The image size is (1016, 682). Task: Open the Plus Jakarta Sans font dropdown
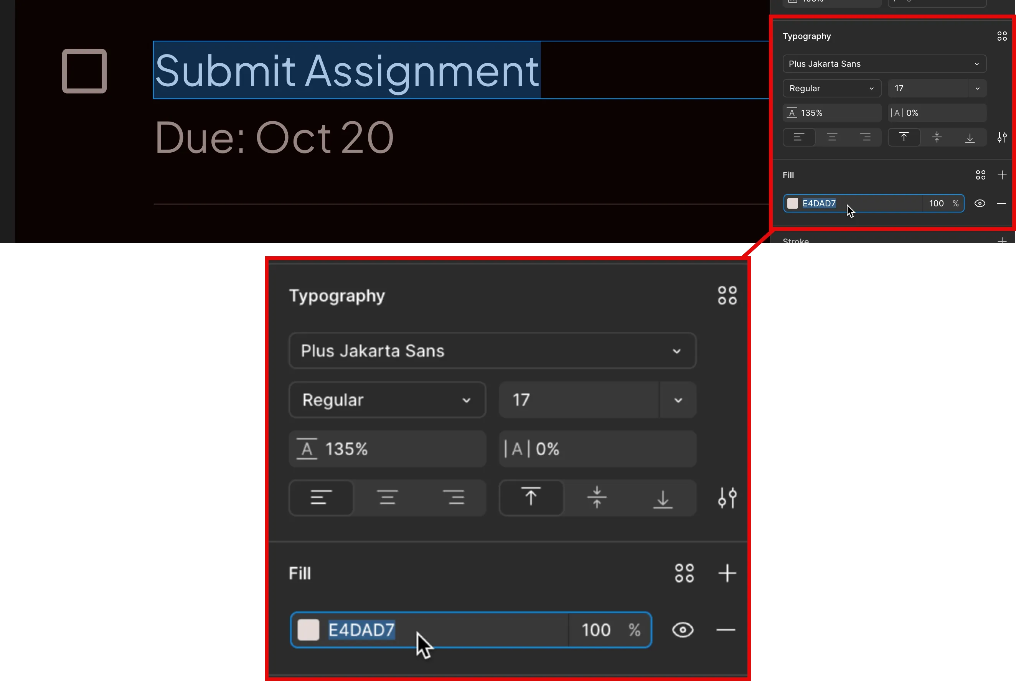884,64
